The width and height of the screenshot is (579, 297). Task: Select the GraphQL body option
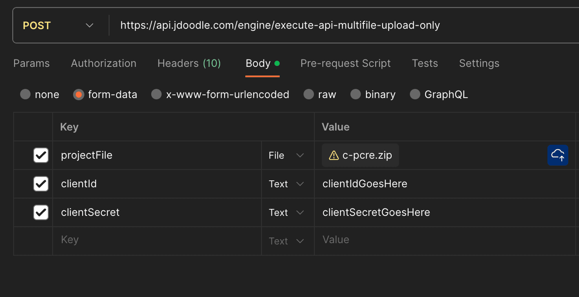tap(415, 94)
